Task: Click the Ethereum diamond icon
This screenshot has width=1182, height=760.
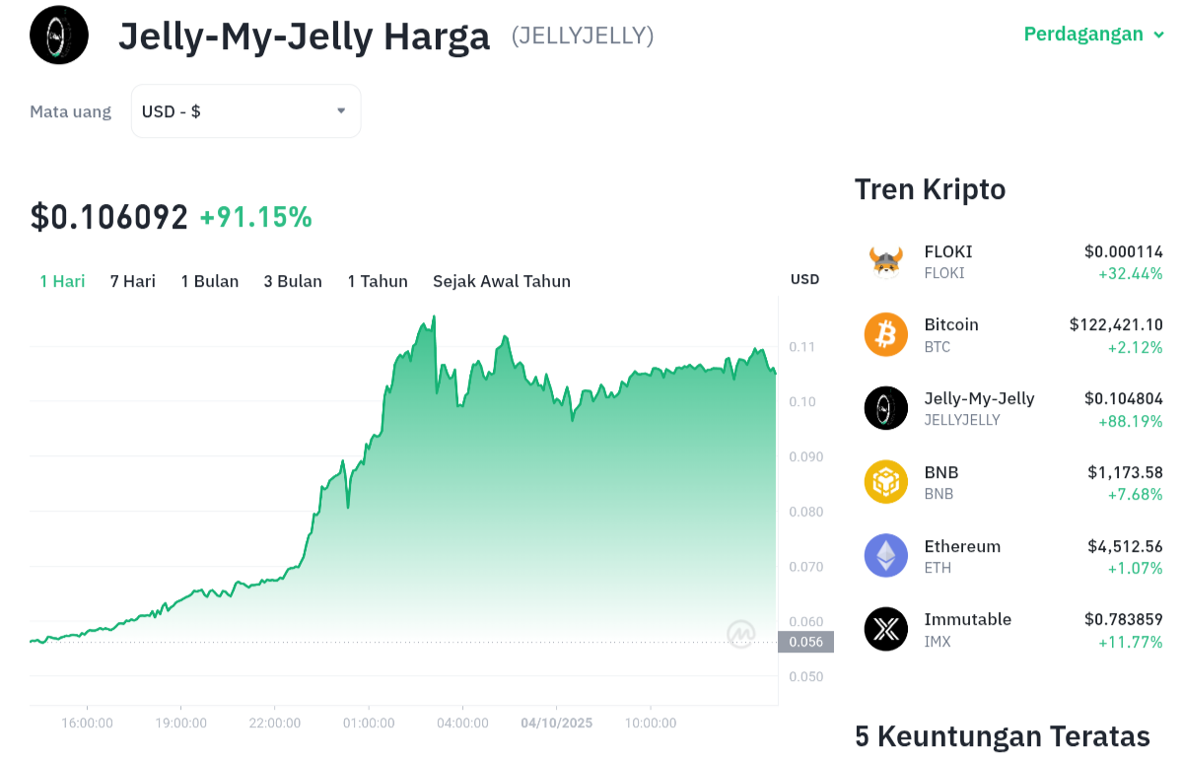Action: point(885,555)
